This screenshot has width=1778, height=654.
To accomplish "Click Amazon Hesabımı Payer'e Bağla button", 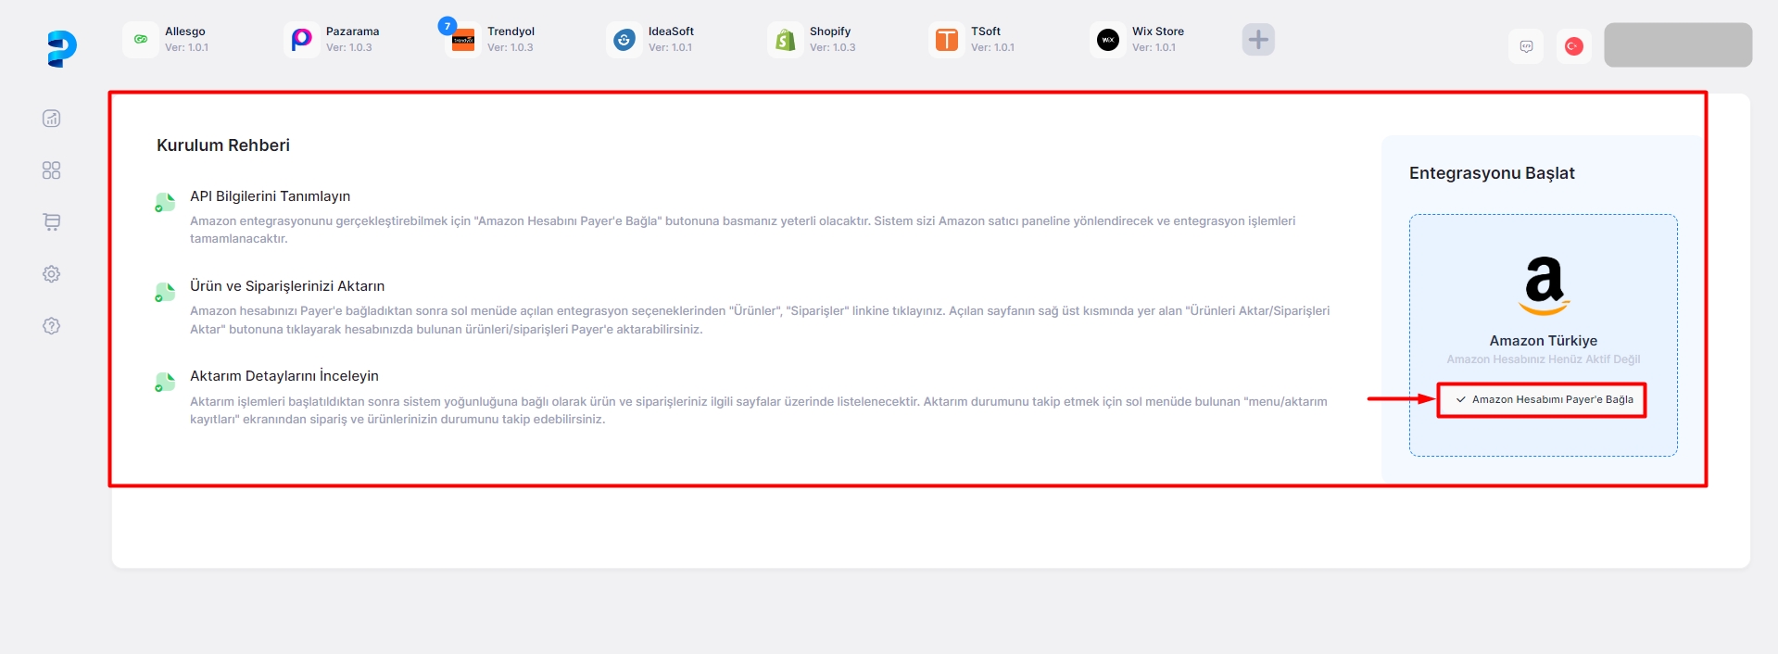I will [1542, 400].
